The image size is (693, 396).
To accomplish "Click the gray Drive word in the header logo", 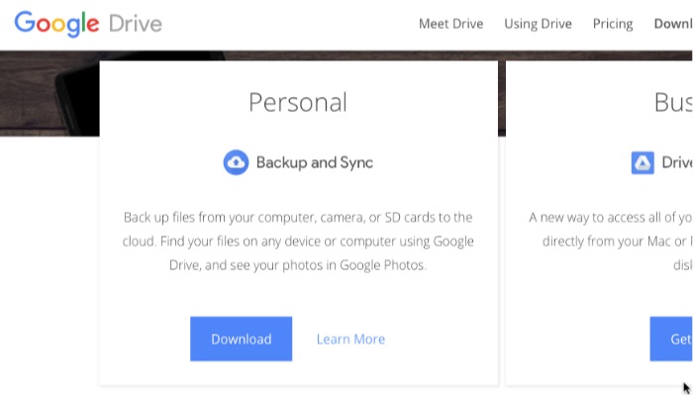I will coord(136,24).
